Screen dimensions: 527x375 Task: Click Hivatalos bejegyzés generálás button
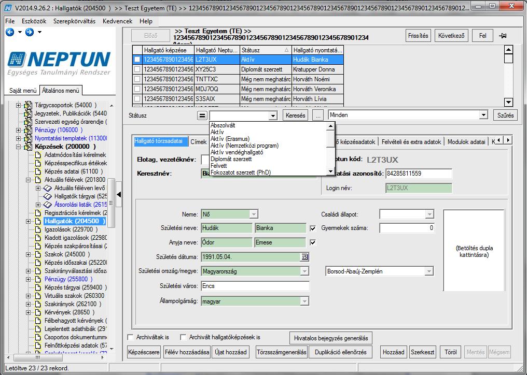[331, 338]
